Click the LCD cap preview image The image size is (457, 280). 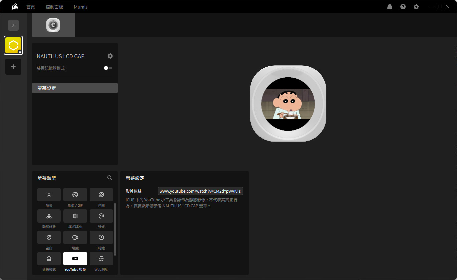[x=288, y=104]
